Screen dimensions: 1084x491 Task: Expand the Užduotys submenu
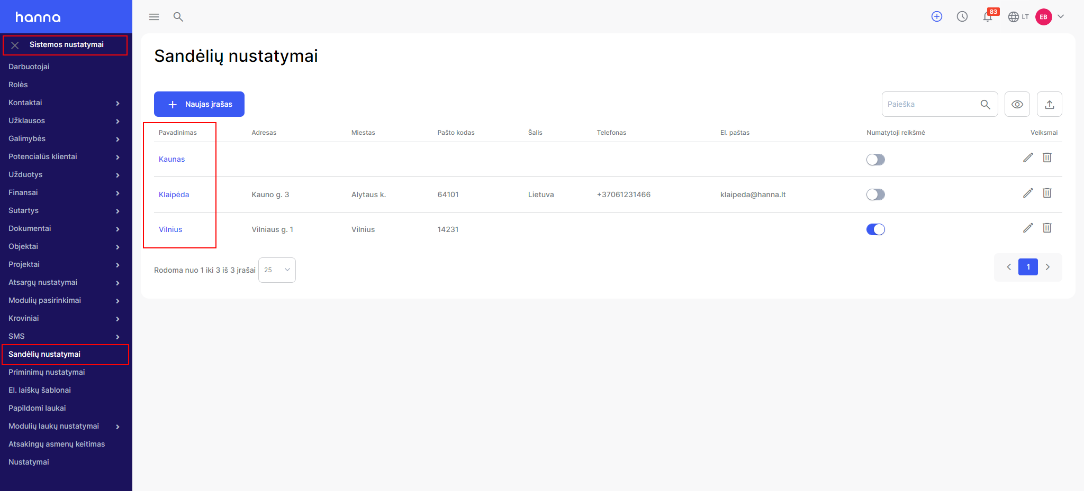click(x=118, y=175)
